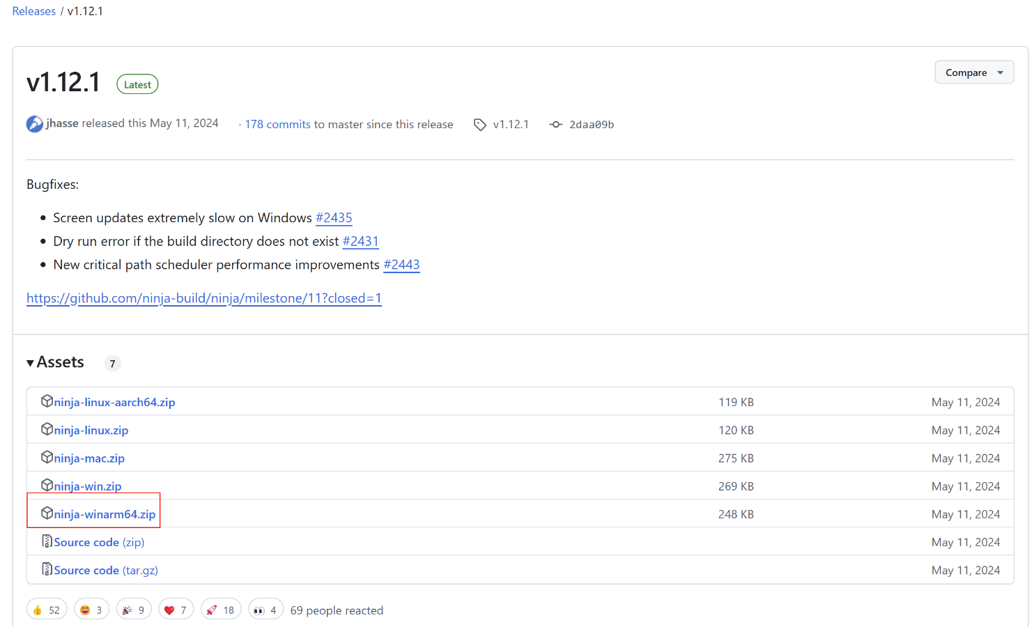
Task: Toggle the rocket reaction (18)
Action: (x=221, y=610)
